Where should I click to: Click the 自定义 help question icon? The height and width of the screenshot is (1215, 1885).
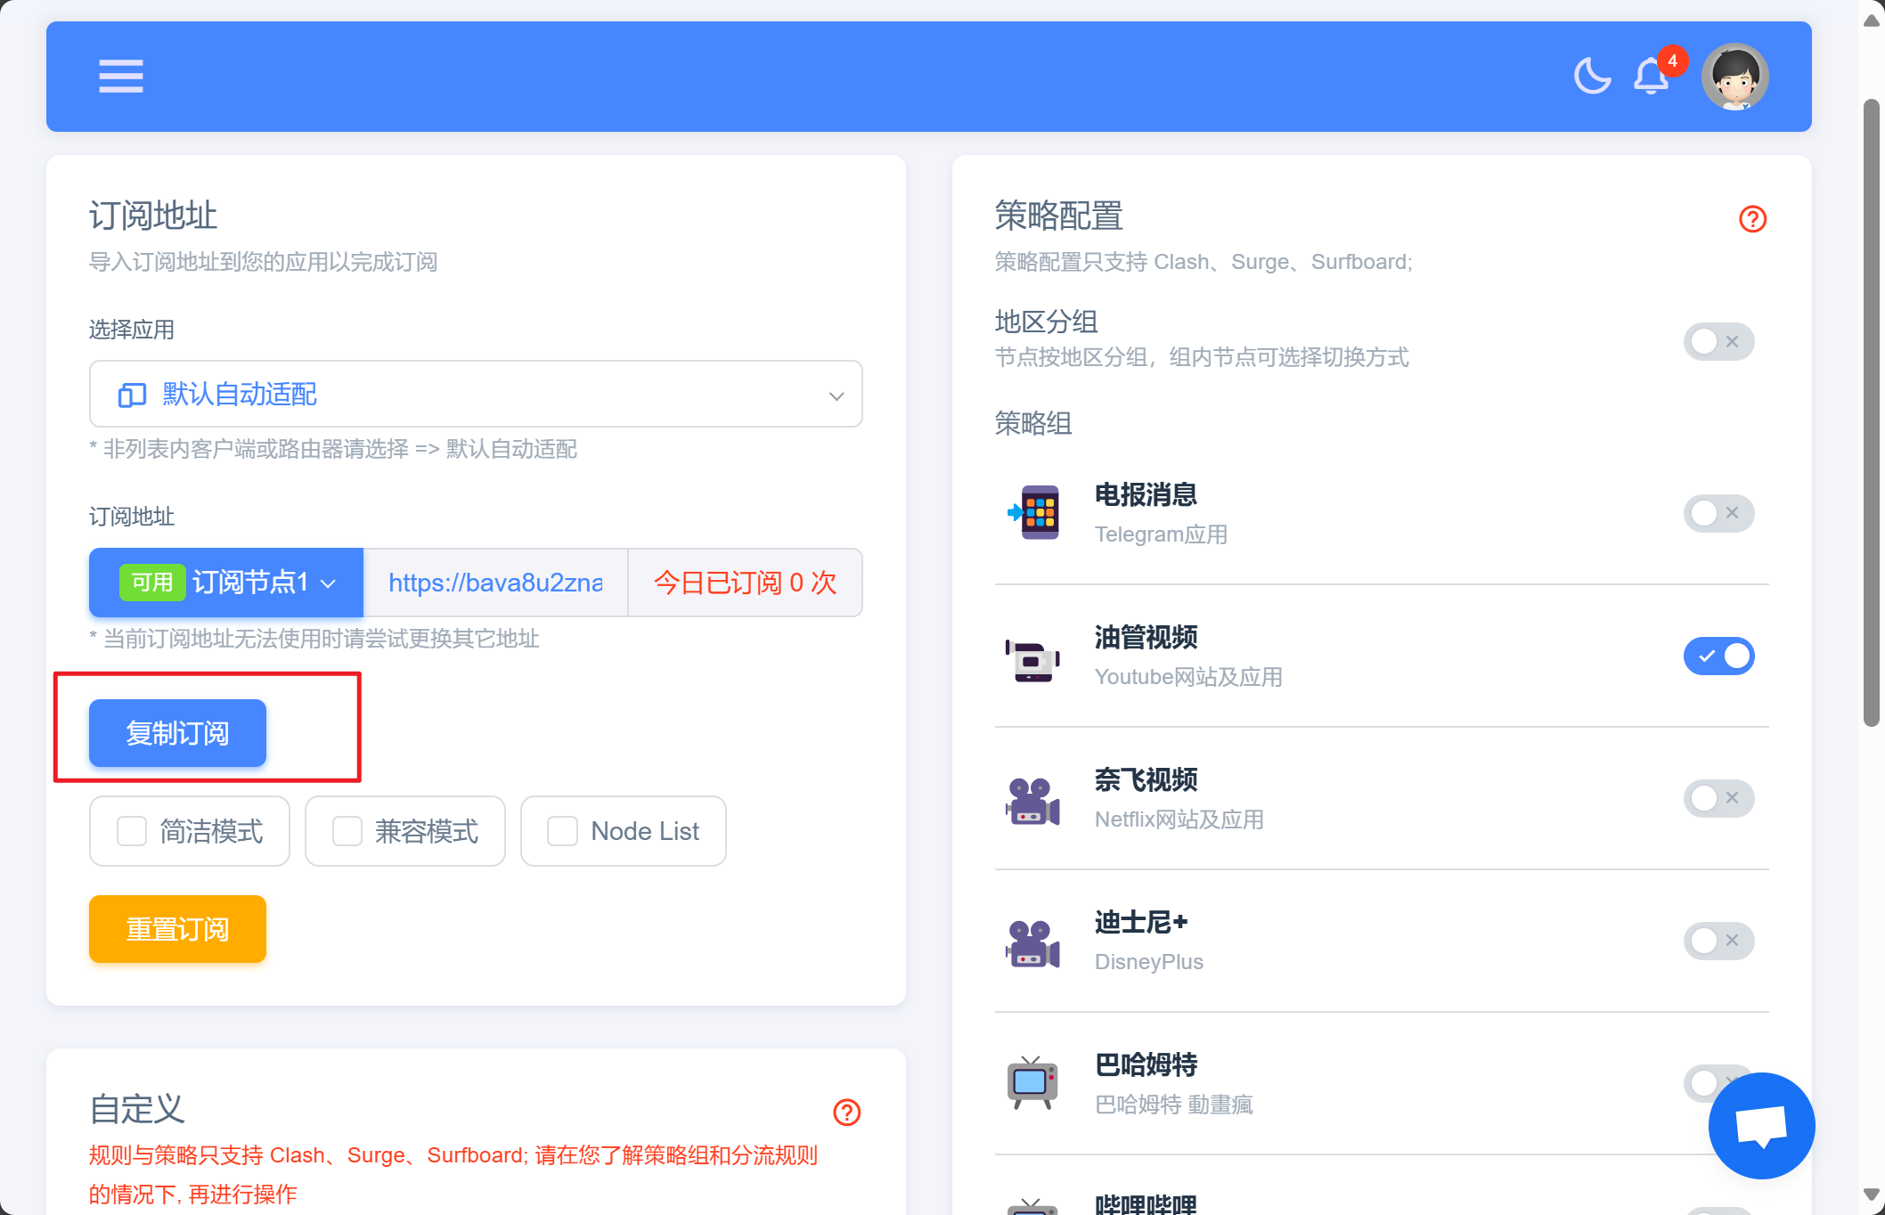[846, 1112]
